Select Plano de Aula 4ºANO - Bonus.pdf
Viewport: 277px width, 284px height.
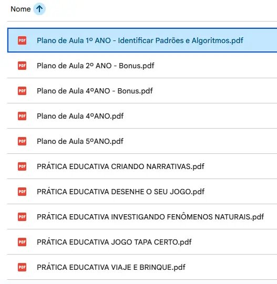95,91
